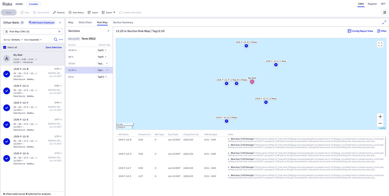
Task: Toggle the side panel layout icon
Action: pos(385,12)
